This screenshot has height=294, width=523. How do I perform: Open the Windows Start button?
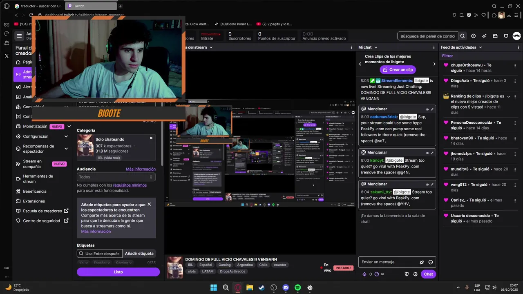[214, 287]
